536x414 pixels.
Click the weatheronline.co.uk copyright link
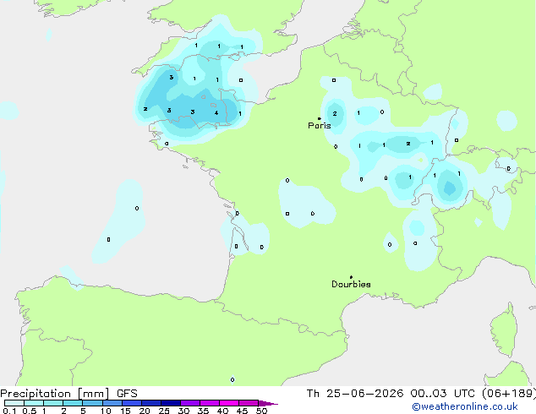click(465, 406)
